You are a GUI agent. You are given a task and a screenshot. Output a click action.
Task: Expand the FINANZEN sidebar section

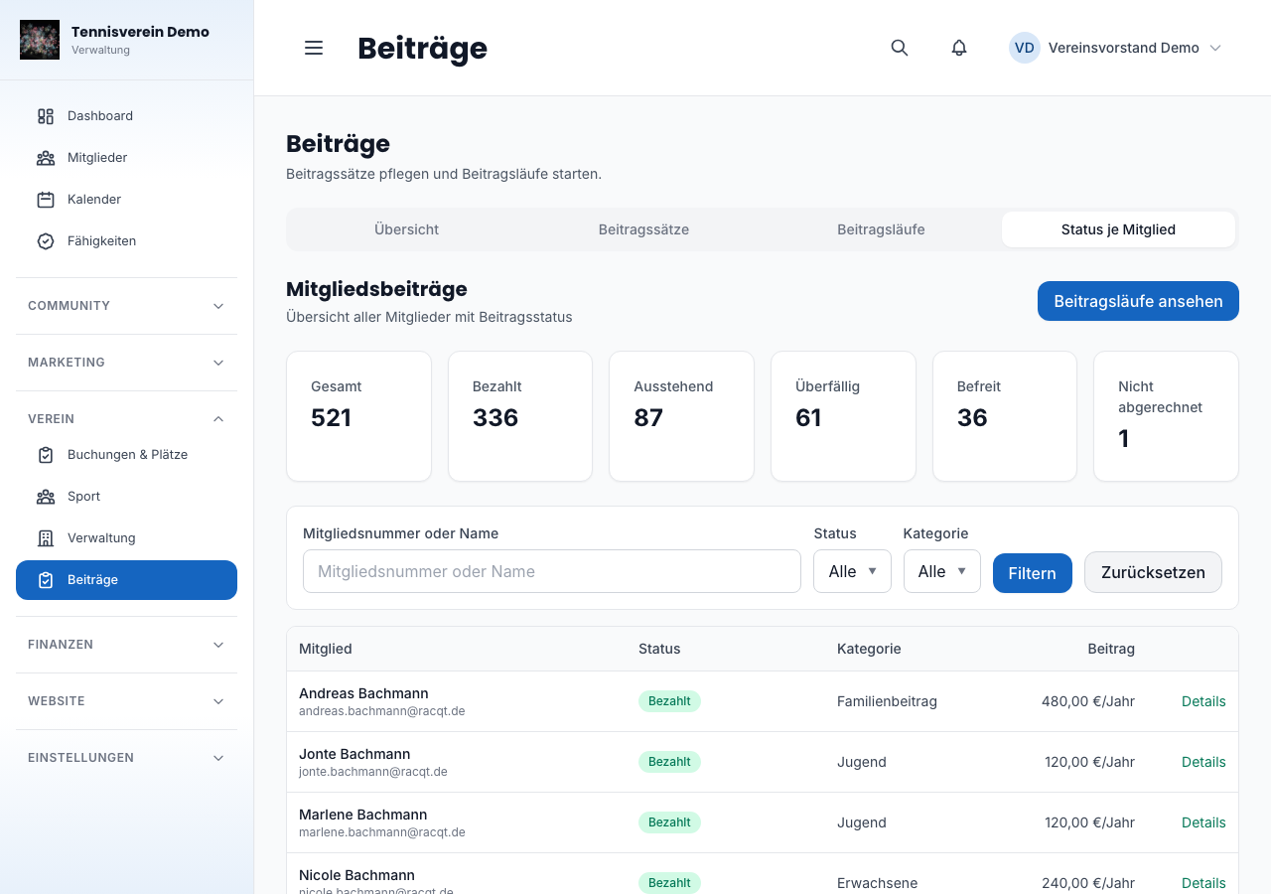pyautogui.click(x=126, y=645)
